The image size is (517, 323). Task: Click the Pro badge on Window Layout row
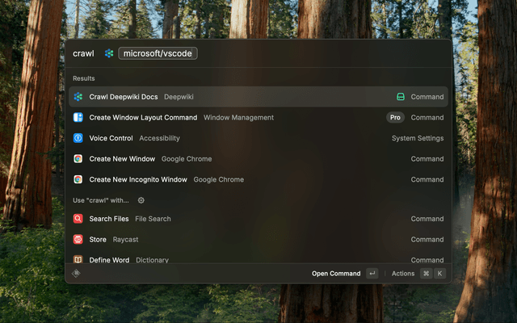coord(395,117)
